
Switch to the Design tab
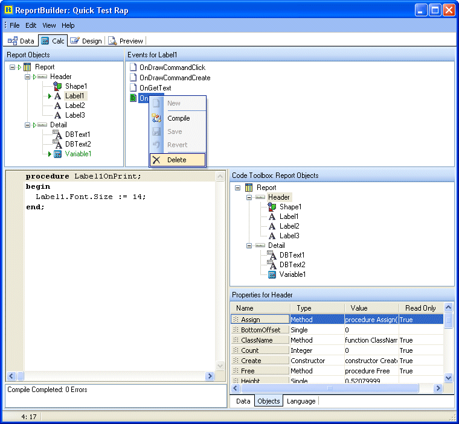tap(86, 41)
